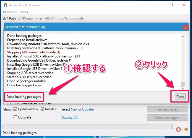Click the log scrollbar thumb

[x=183, y=84]
